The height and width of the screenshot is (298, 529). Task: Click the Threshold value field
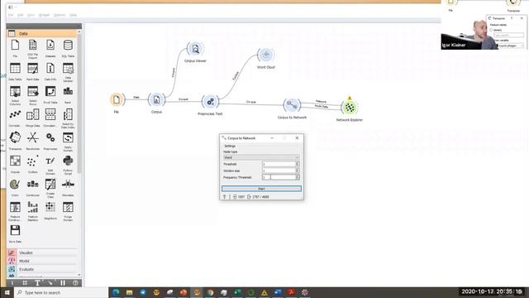point(279,164)
